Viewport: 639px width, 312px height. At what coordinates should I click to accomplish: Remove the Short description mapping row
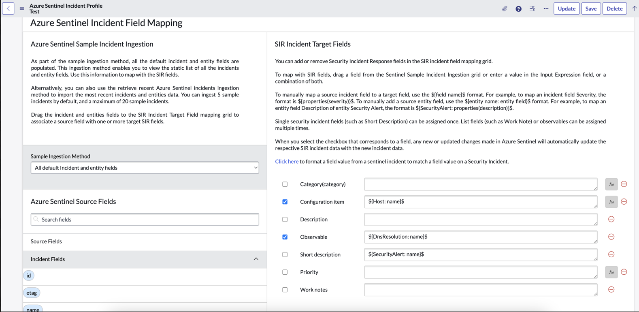611,254
